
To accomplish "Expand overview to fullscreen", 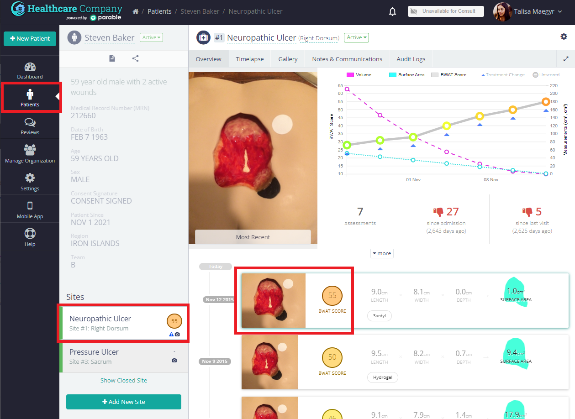I will [x=566, y=59].
